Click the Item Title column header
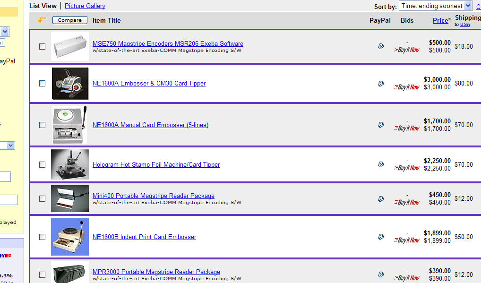 [x=106, y=20]
